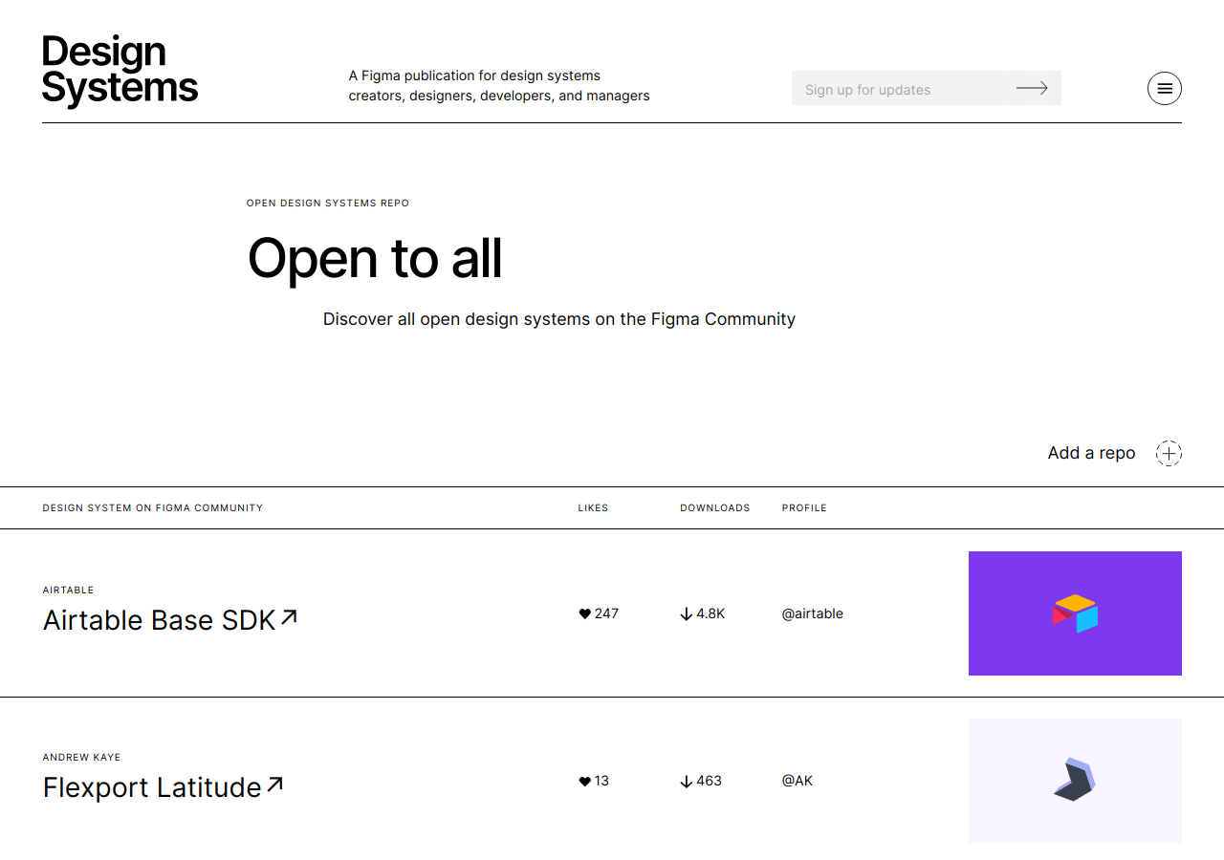The width and height of the screenshot is (1224, 860).
Task: Click the heart icon showing 13 likes
Action: click(x=584, y=781)
